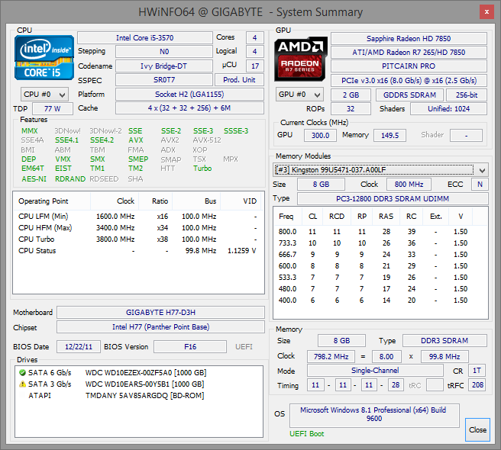This screenshot has width=501, height=450.
Task: Open the GPU #0 selector dropdown
Action: pyautogui.click(x=299, y=95)
